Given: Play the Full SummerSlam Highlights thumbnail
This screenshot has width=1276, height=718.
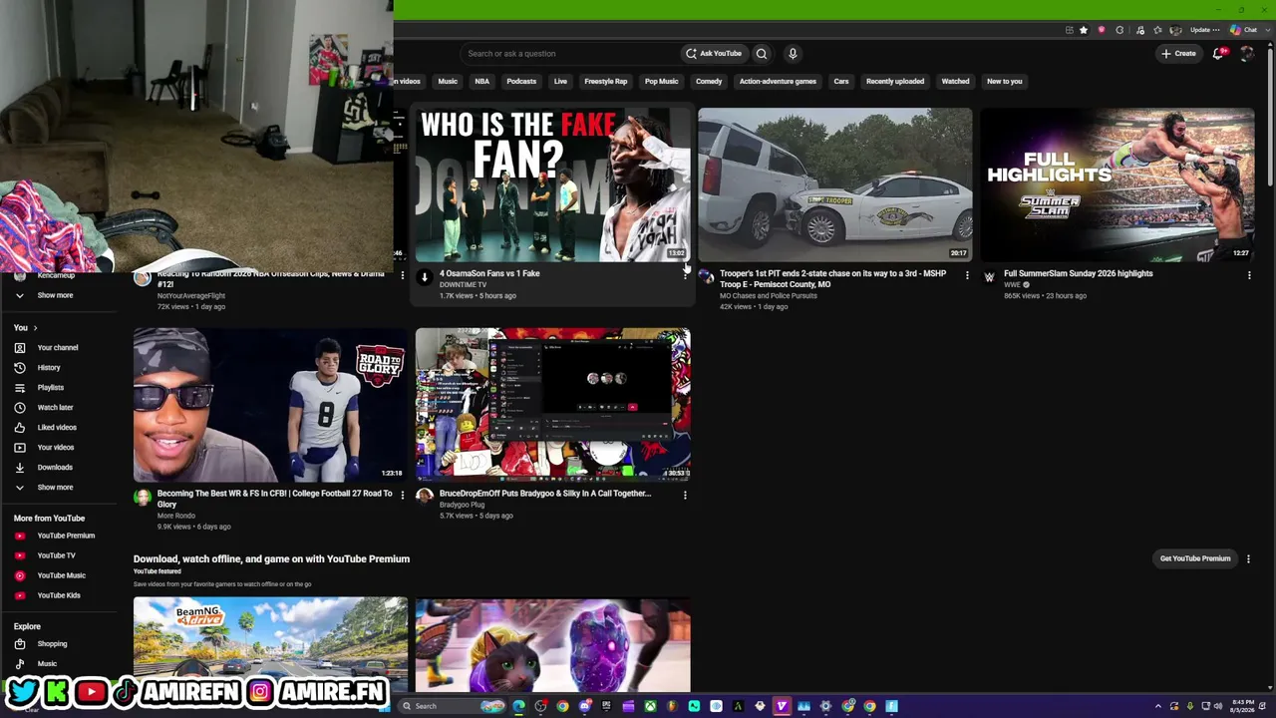Looking at the screenshot, I should [1116, 184].
